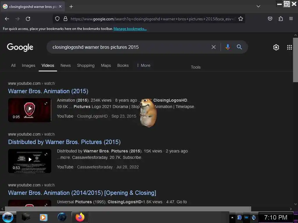Switch to the All results tab

[x=13, y=65]
